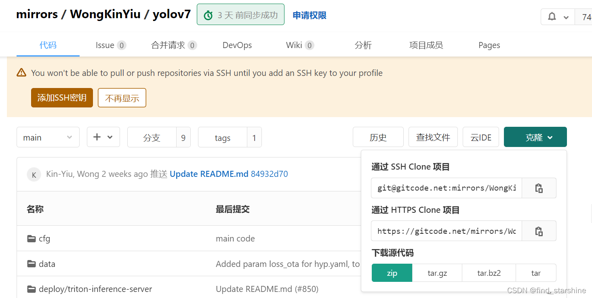Open the 合并请求 tab

(x=174, y=45)
